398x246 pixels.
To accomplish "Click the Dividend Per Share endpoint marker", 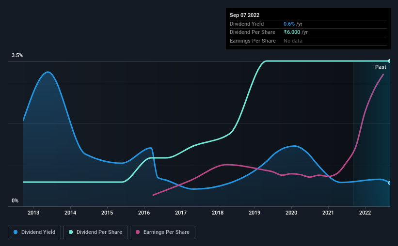I will pos(390,61).
